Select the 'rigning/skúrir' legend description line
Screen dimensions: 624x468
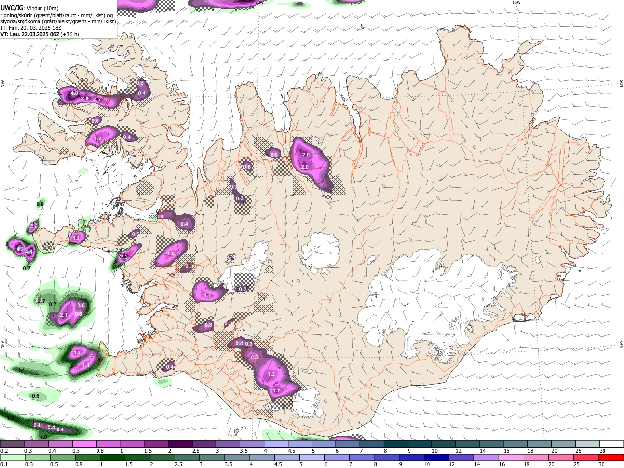57,15
